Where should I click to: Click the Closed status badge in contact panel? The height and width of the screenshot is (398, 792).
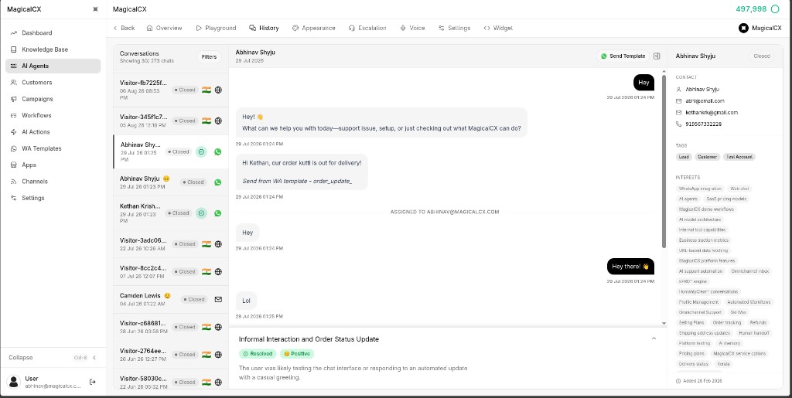(761, 56)
